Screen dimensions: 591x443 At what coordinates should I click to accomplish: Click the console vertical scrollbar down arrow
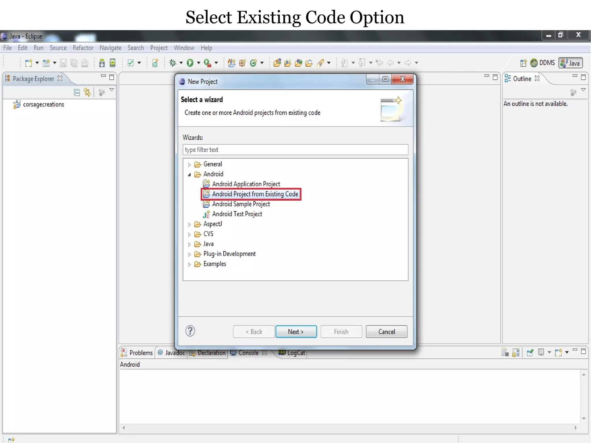[x=584, y=419]
